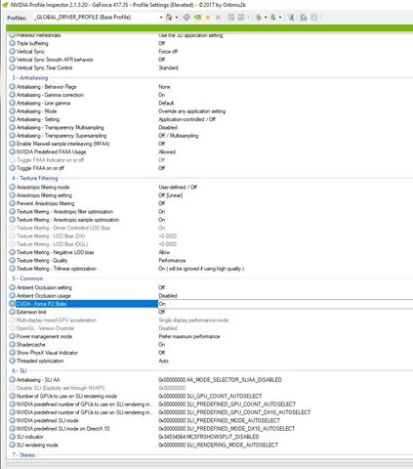
Task: Click the 'Prefer maximum performance' value
Action: (x=189, y=336)
